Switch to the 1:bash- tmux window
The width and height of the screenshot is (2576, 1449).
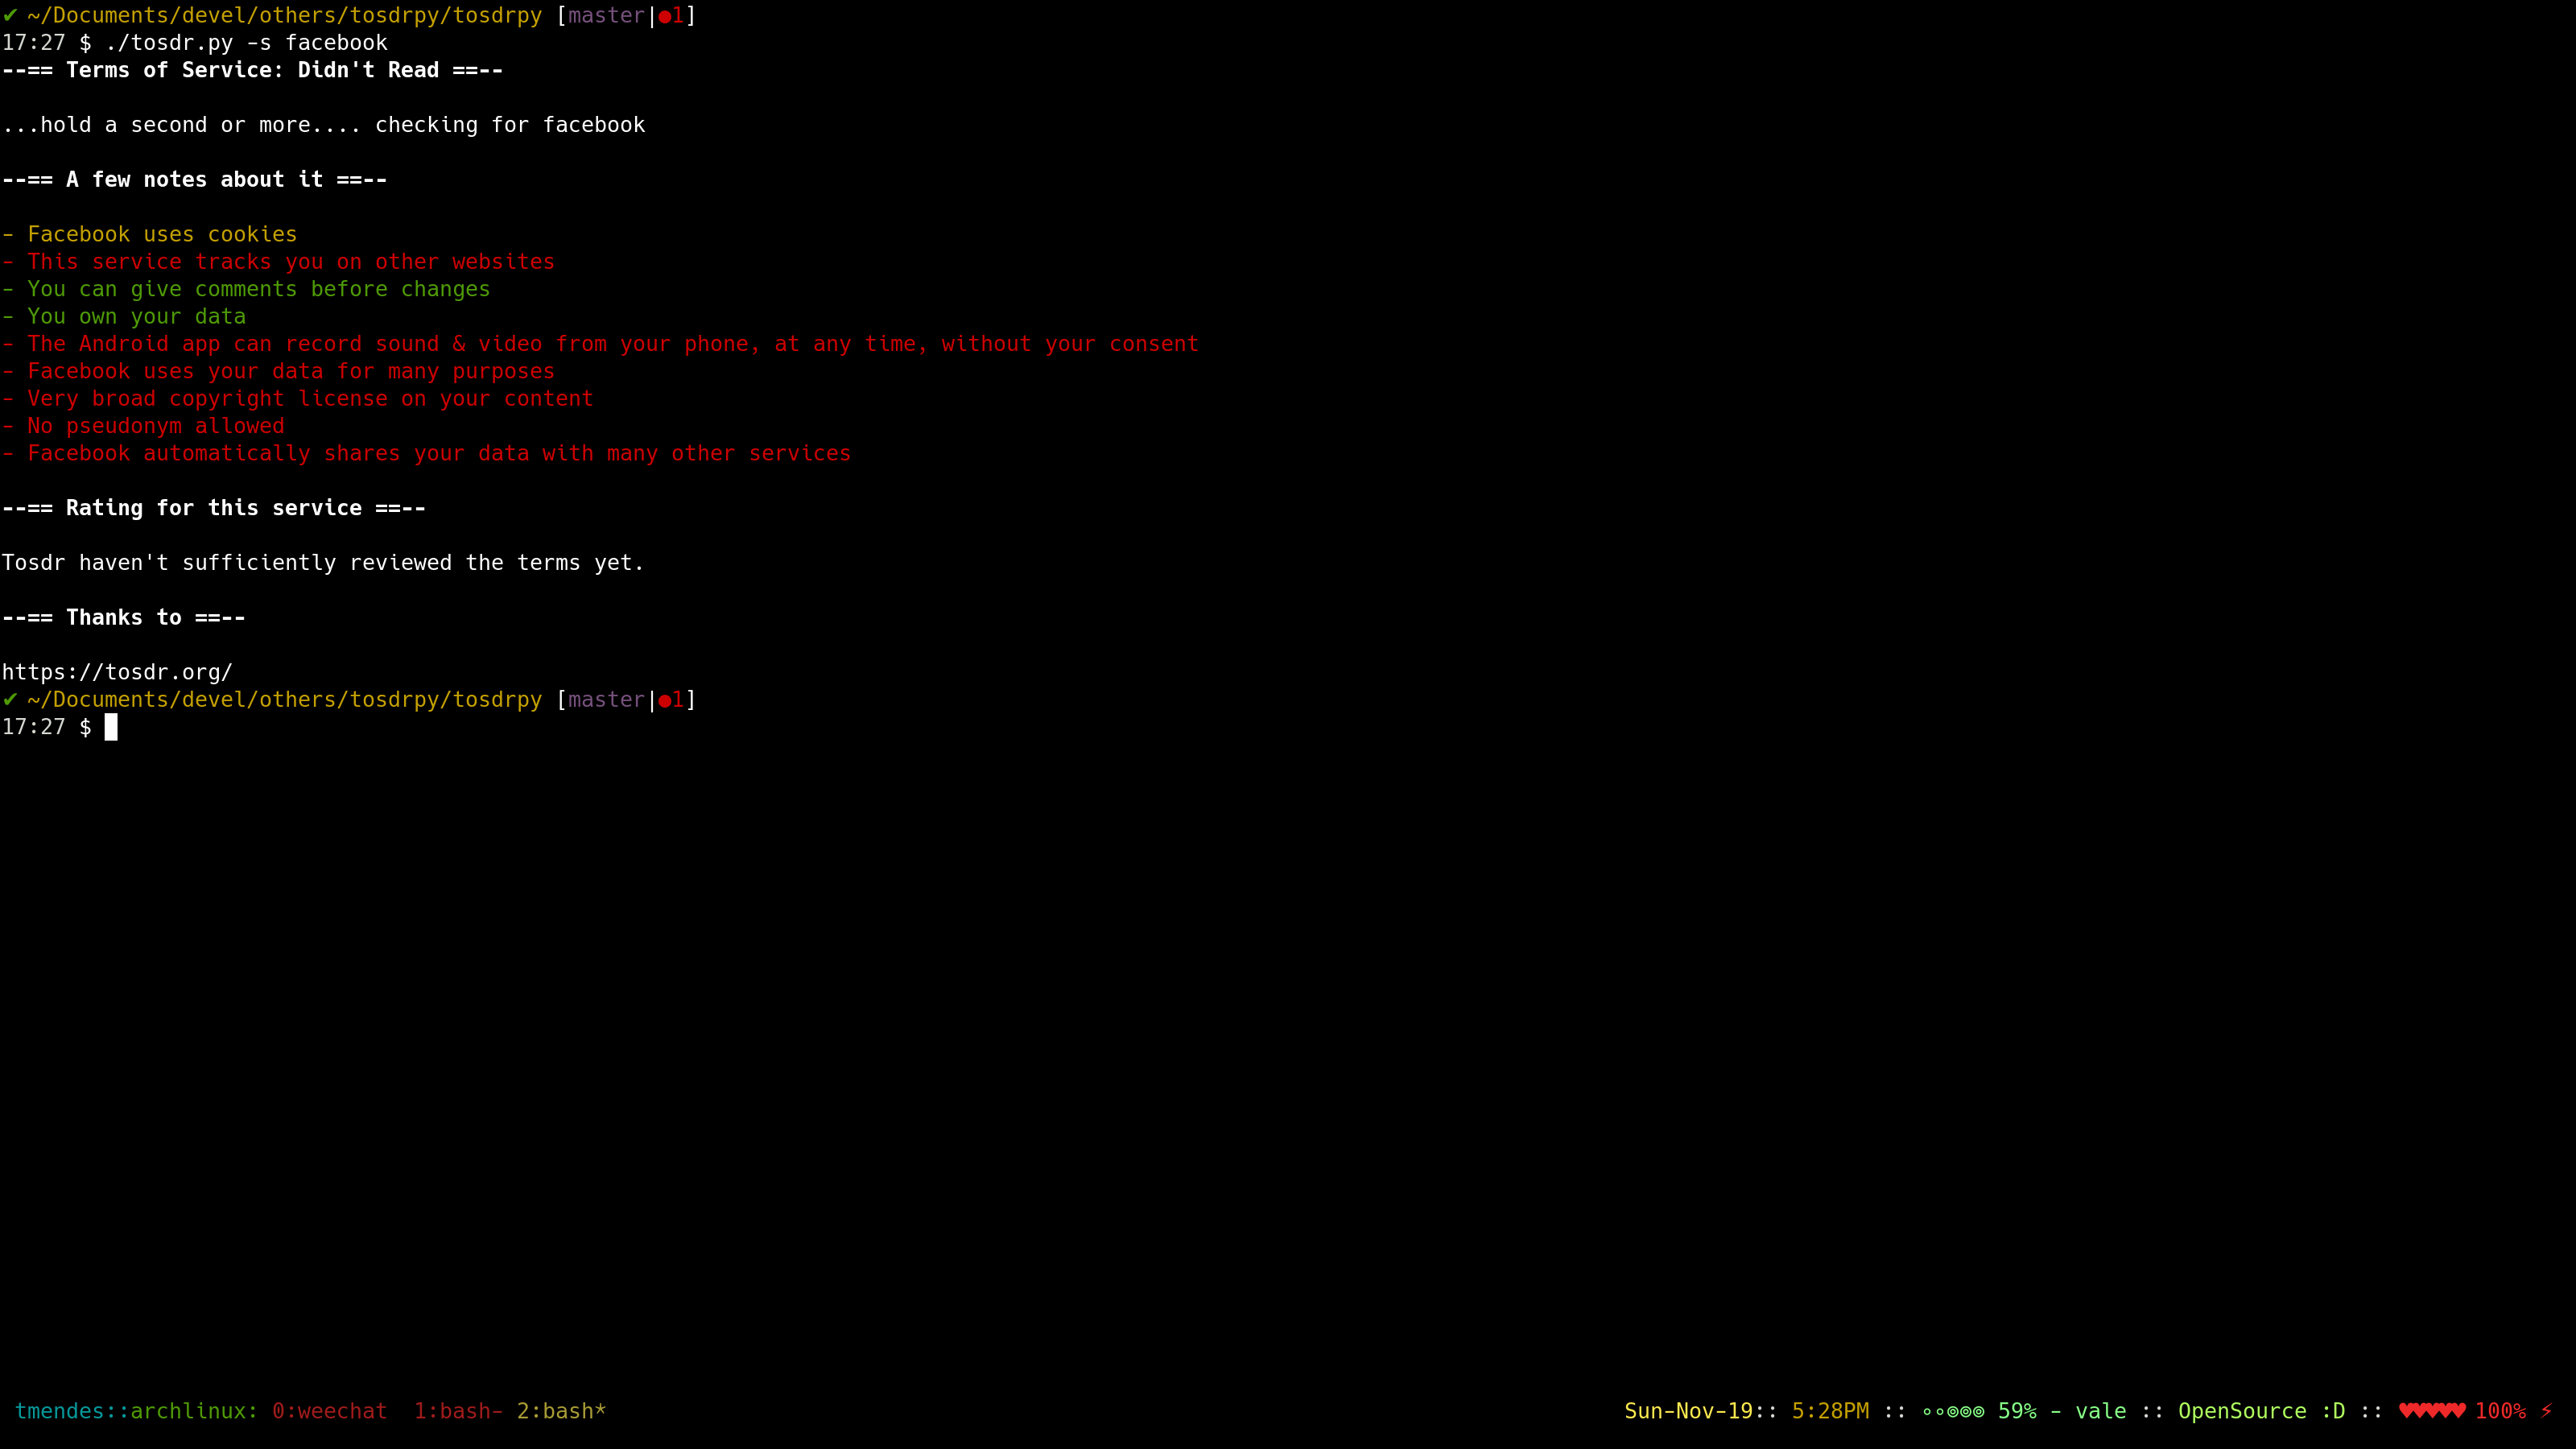point(458,1411)
